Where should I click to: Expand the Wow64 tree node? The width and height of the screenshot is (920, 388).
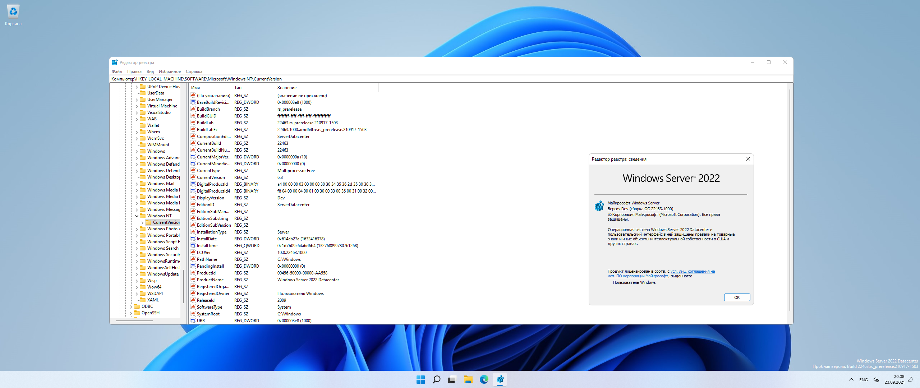[137, 287]
